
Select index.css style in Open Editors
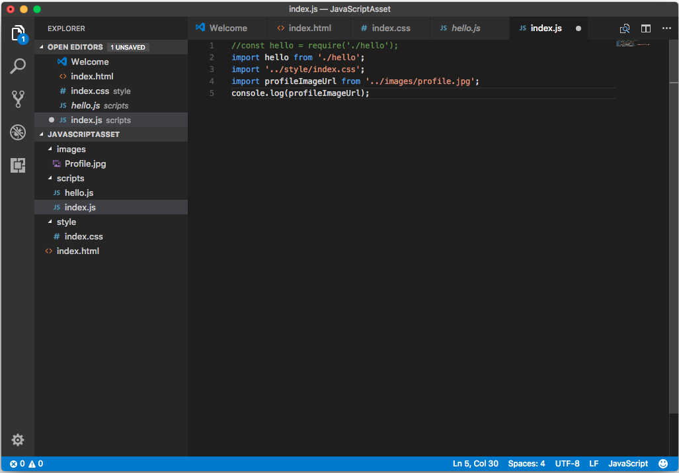click(111, 91)
